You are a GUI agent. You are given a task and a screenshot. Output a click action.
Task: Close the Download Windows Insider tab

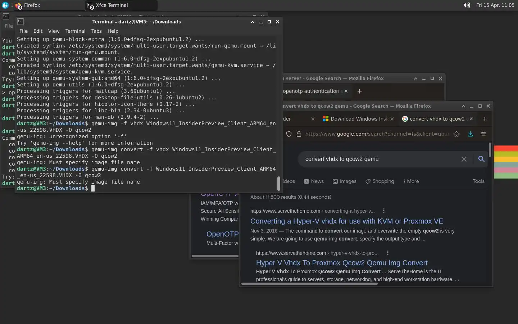(x=392, y=119)
